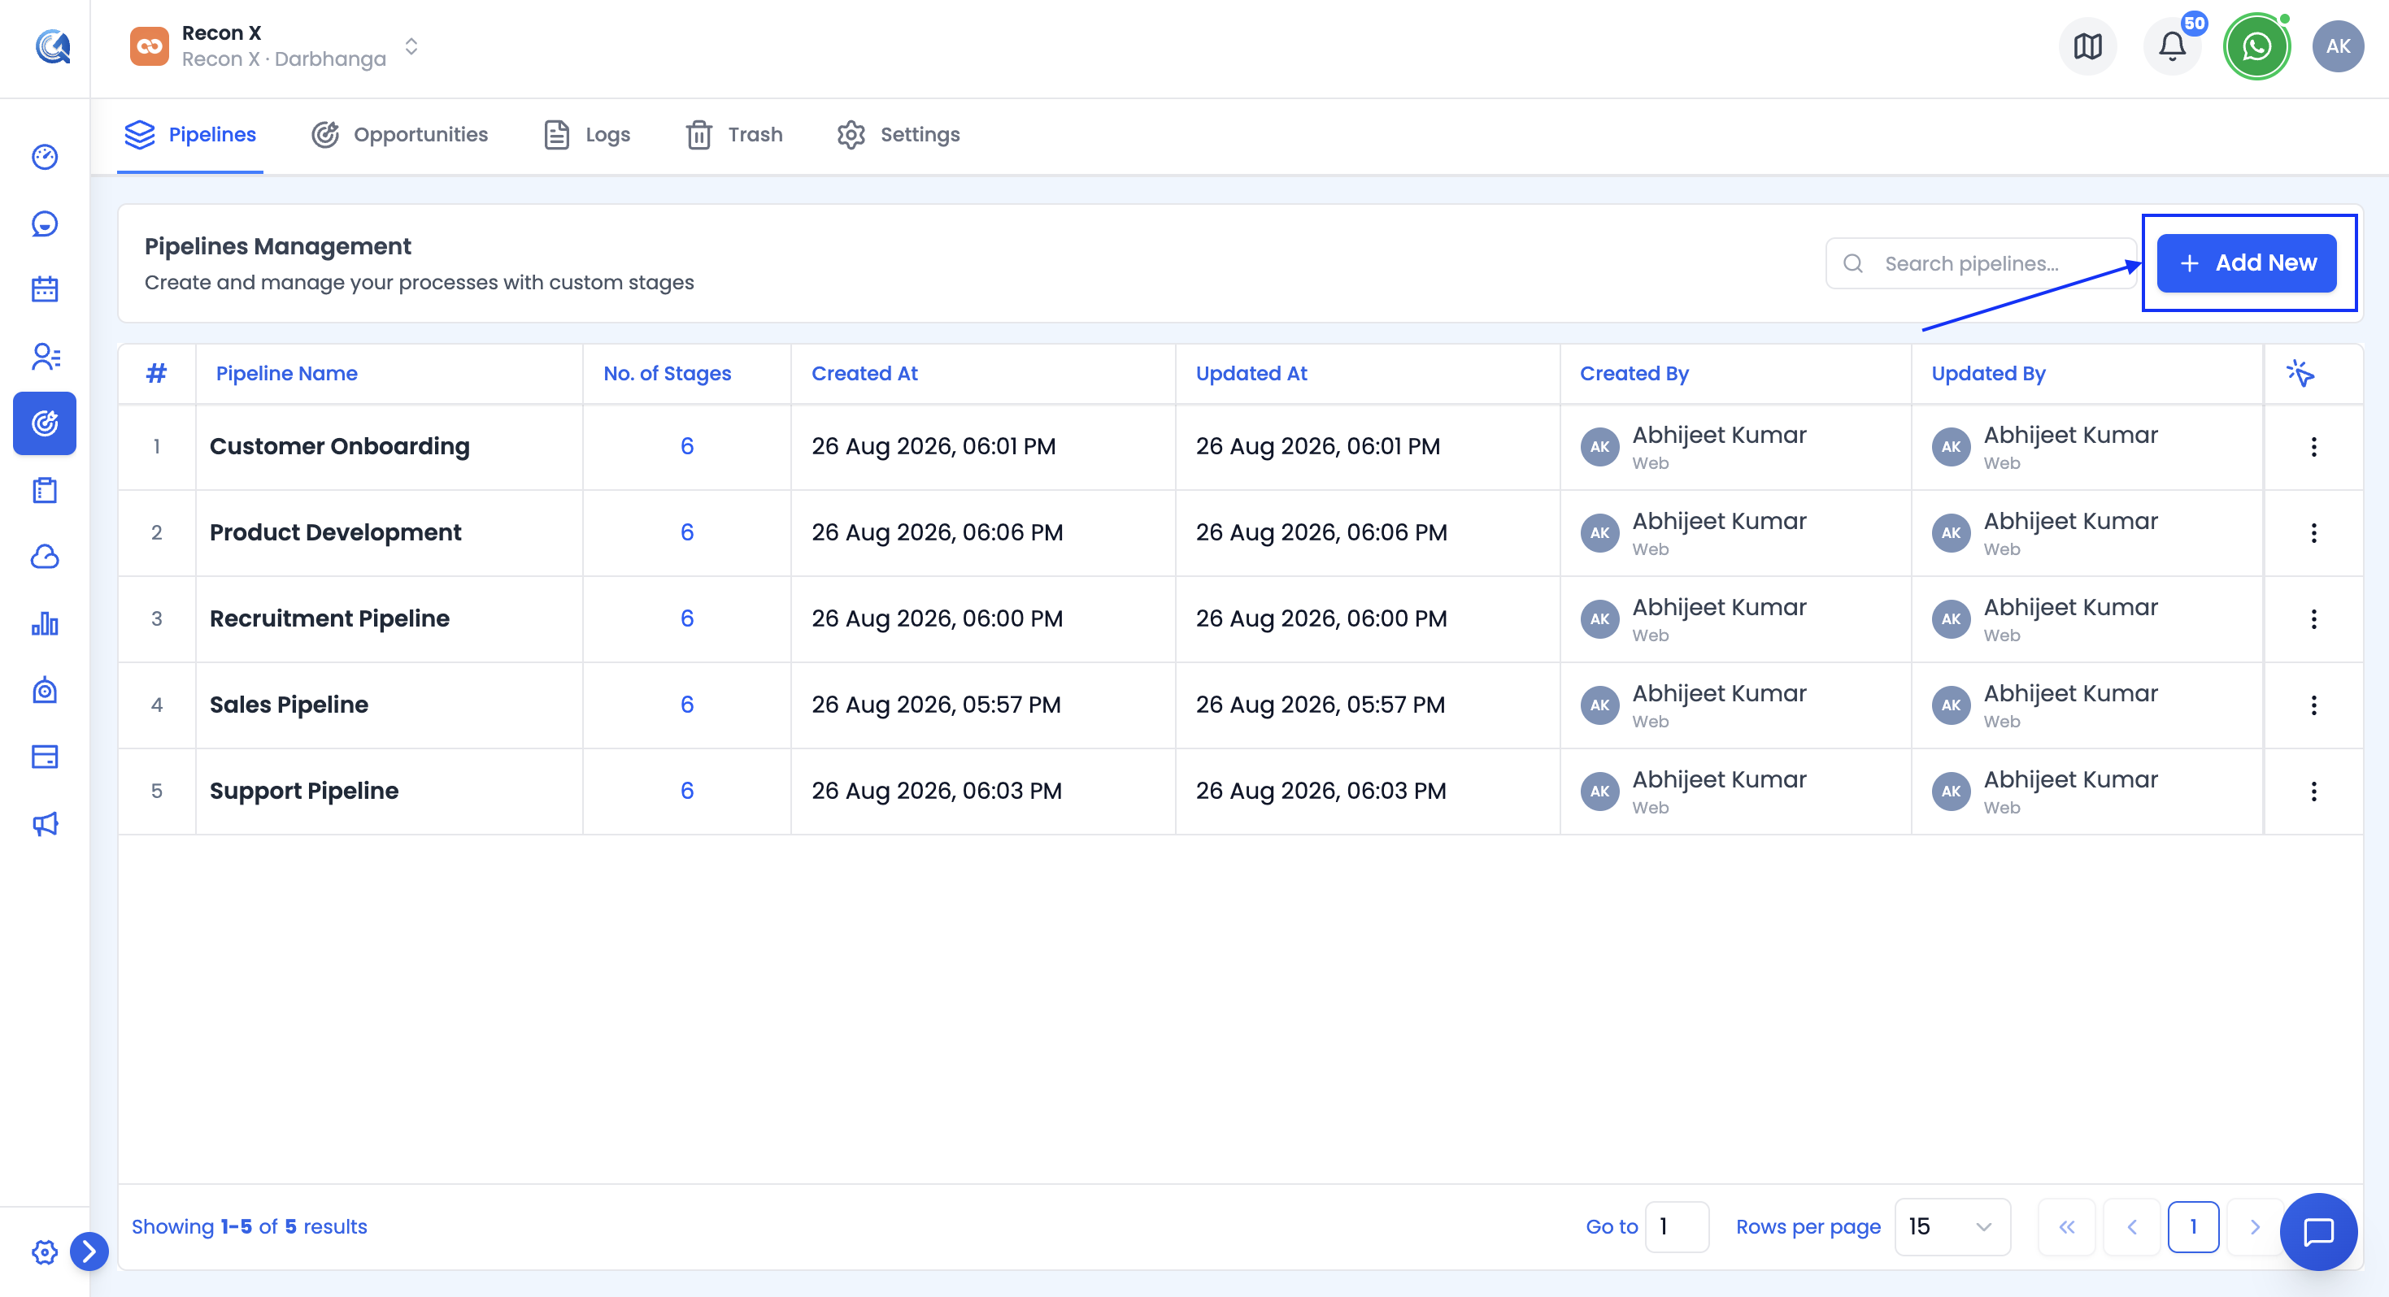Click the Updated By column header
Screen dimensions: 2389x1297
click(x=1988, y=374)
